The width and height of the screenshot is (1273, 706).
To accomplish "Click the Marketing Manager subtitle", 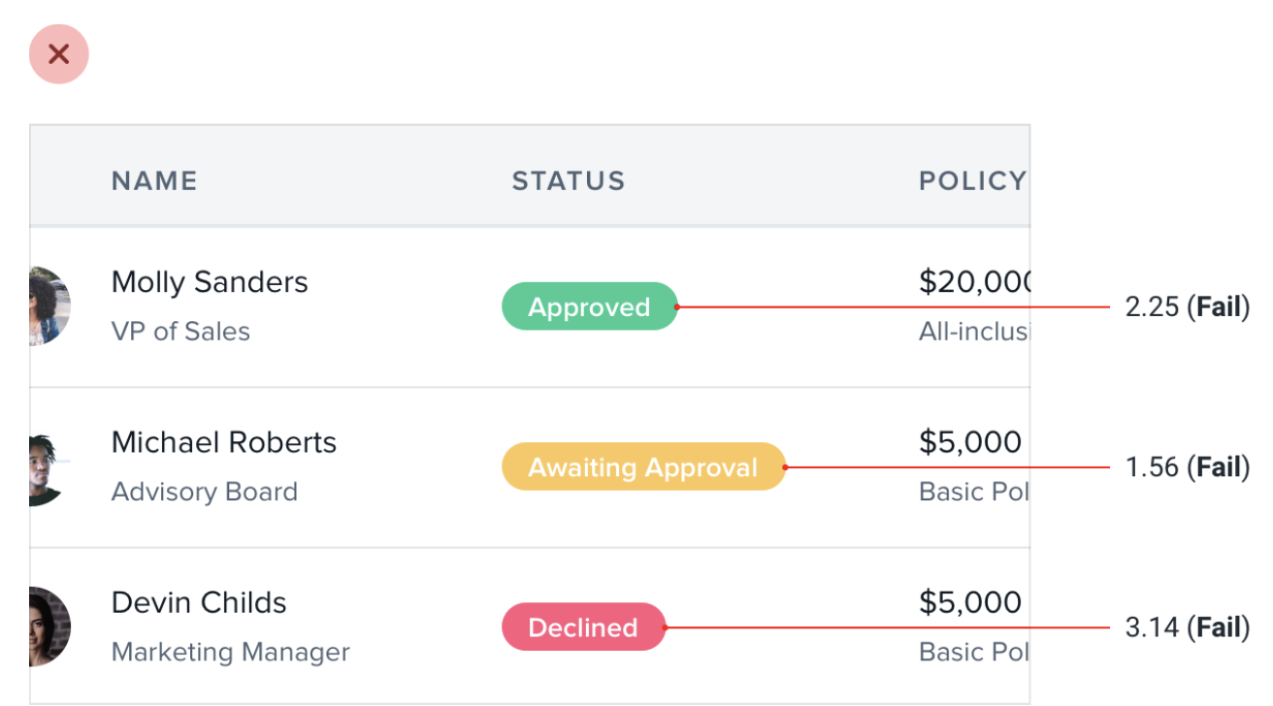I will click(231, 652).
